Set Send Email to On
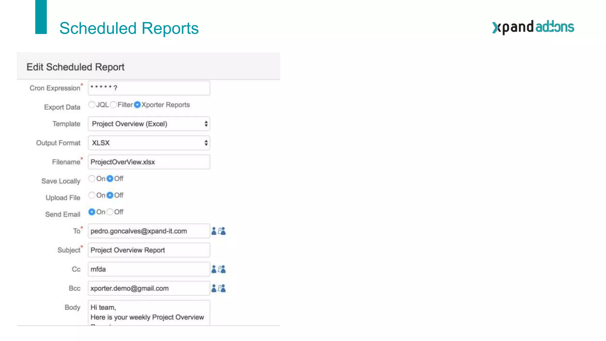The width and height of the screenshot is (606, 341). [x=92, y=212]
